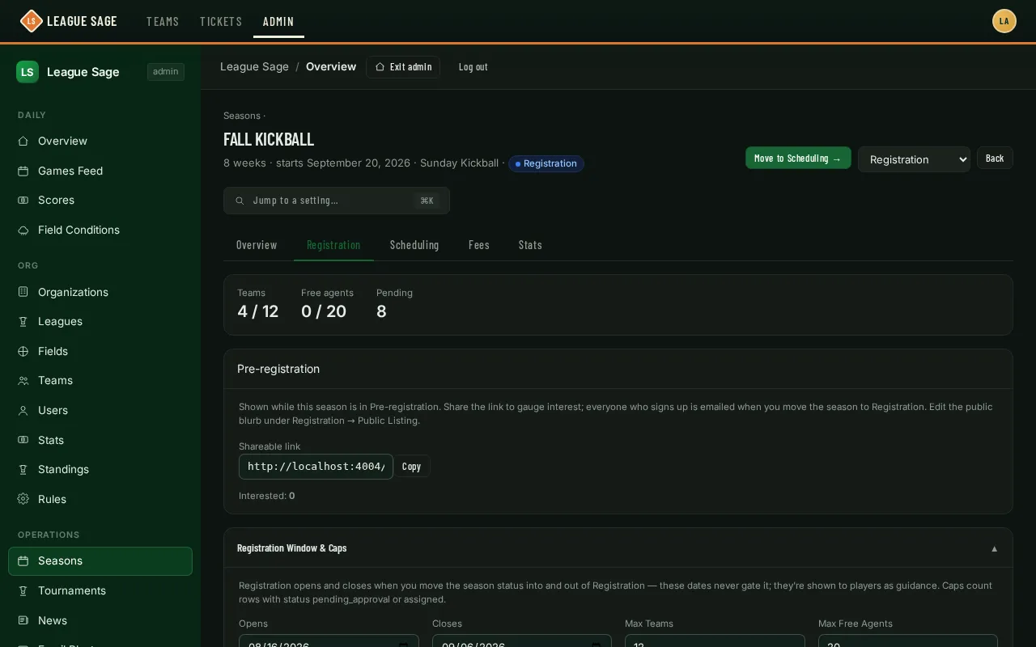This screenshot has width=1036, height=647.
Task: Click the Overview home icon in sidebar
Action: (x=23, y=141)
